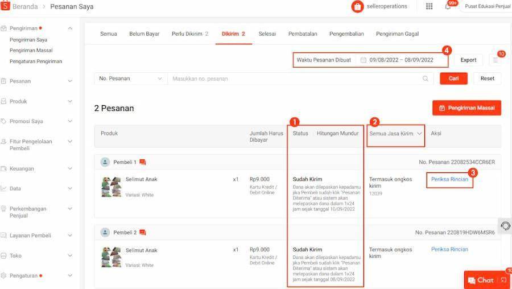Click the customer support headset icon
The image size is (512, 289).
pos(505,226)
